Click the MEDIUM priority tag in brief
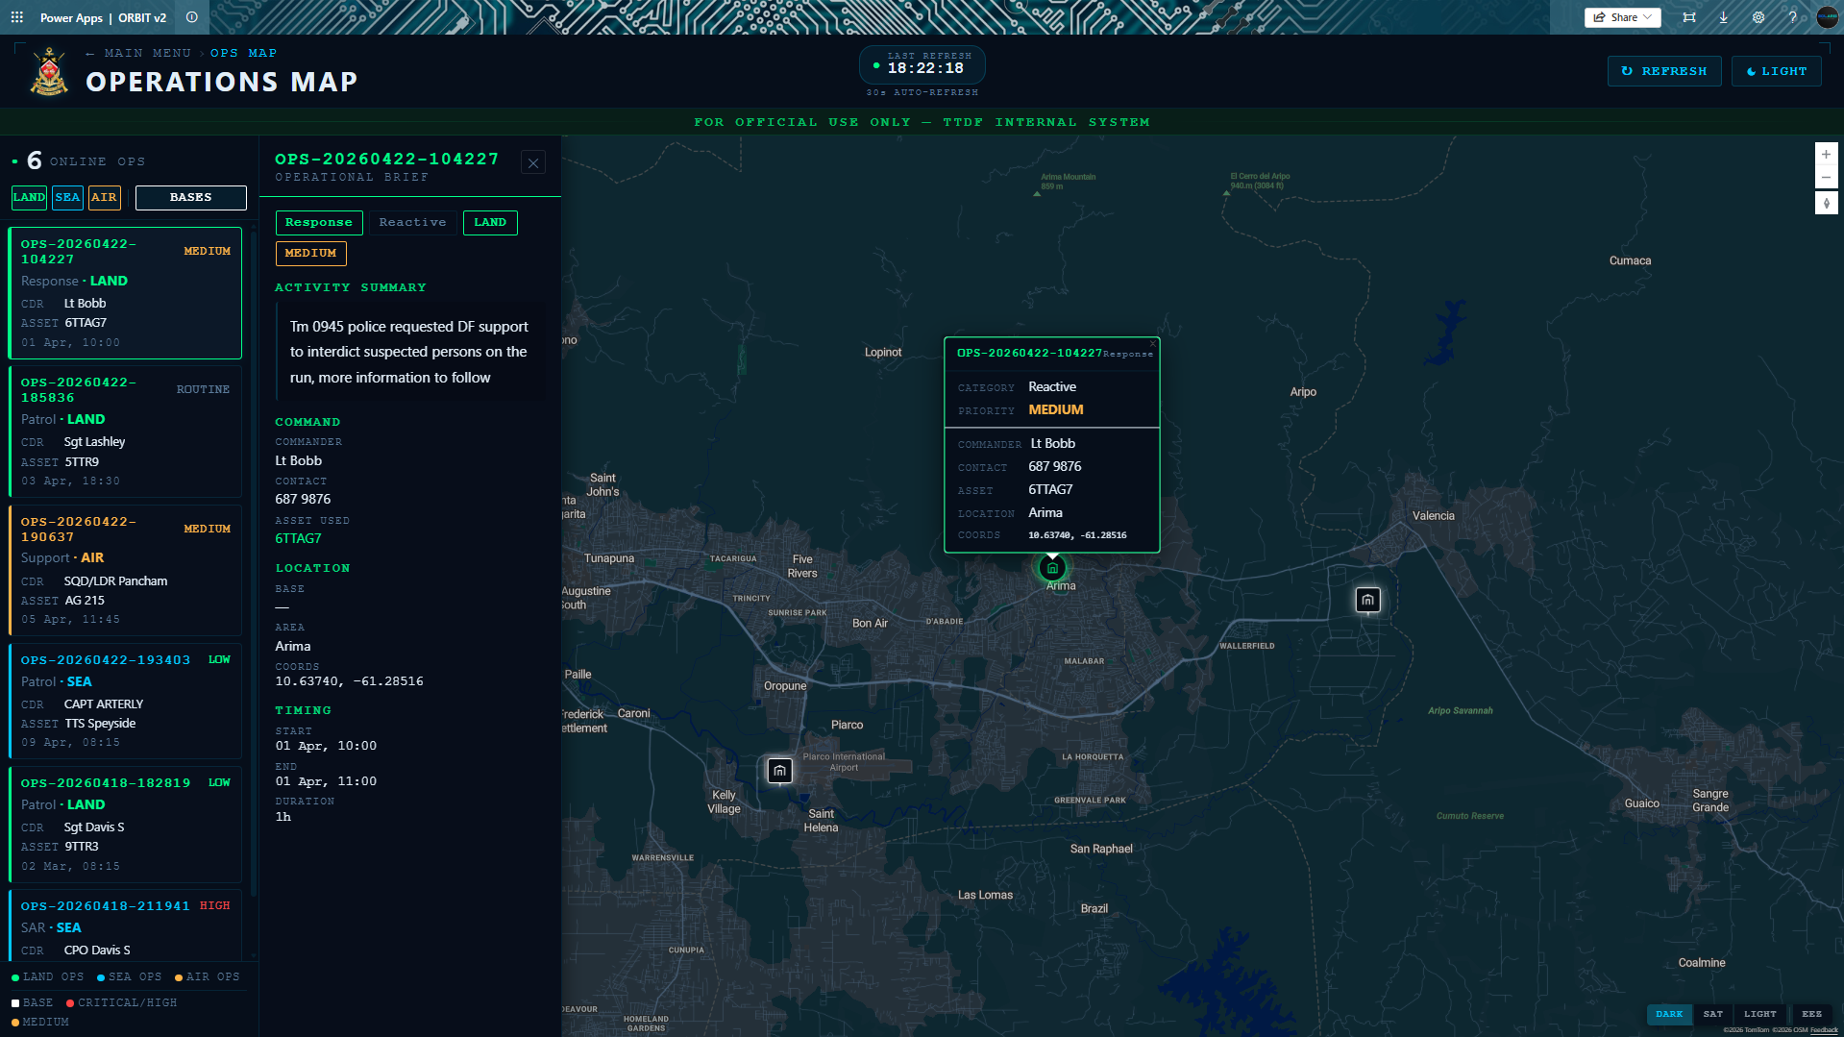Screen dimensions: 1844x1037 pyautogui.click(x=310, y=254)
